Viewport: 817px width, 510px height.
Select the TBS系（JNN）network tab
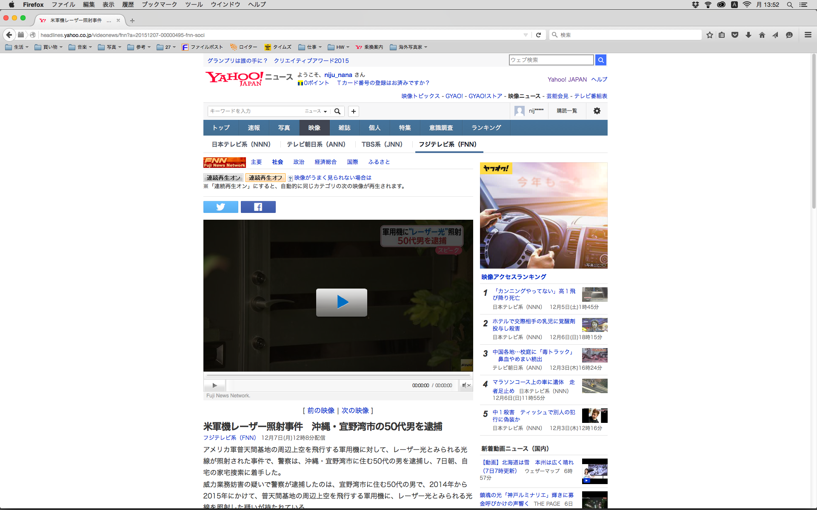382,144
